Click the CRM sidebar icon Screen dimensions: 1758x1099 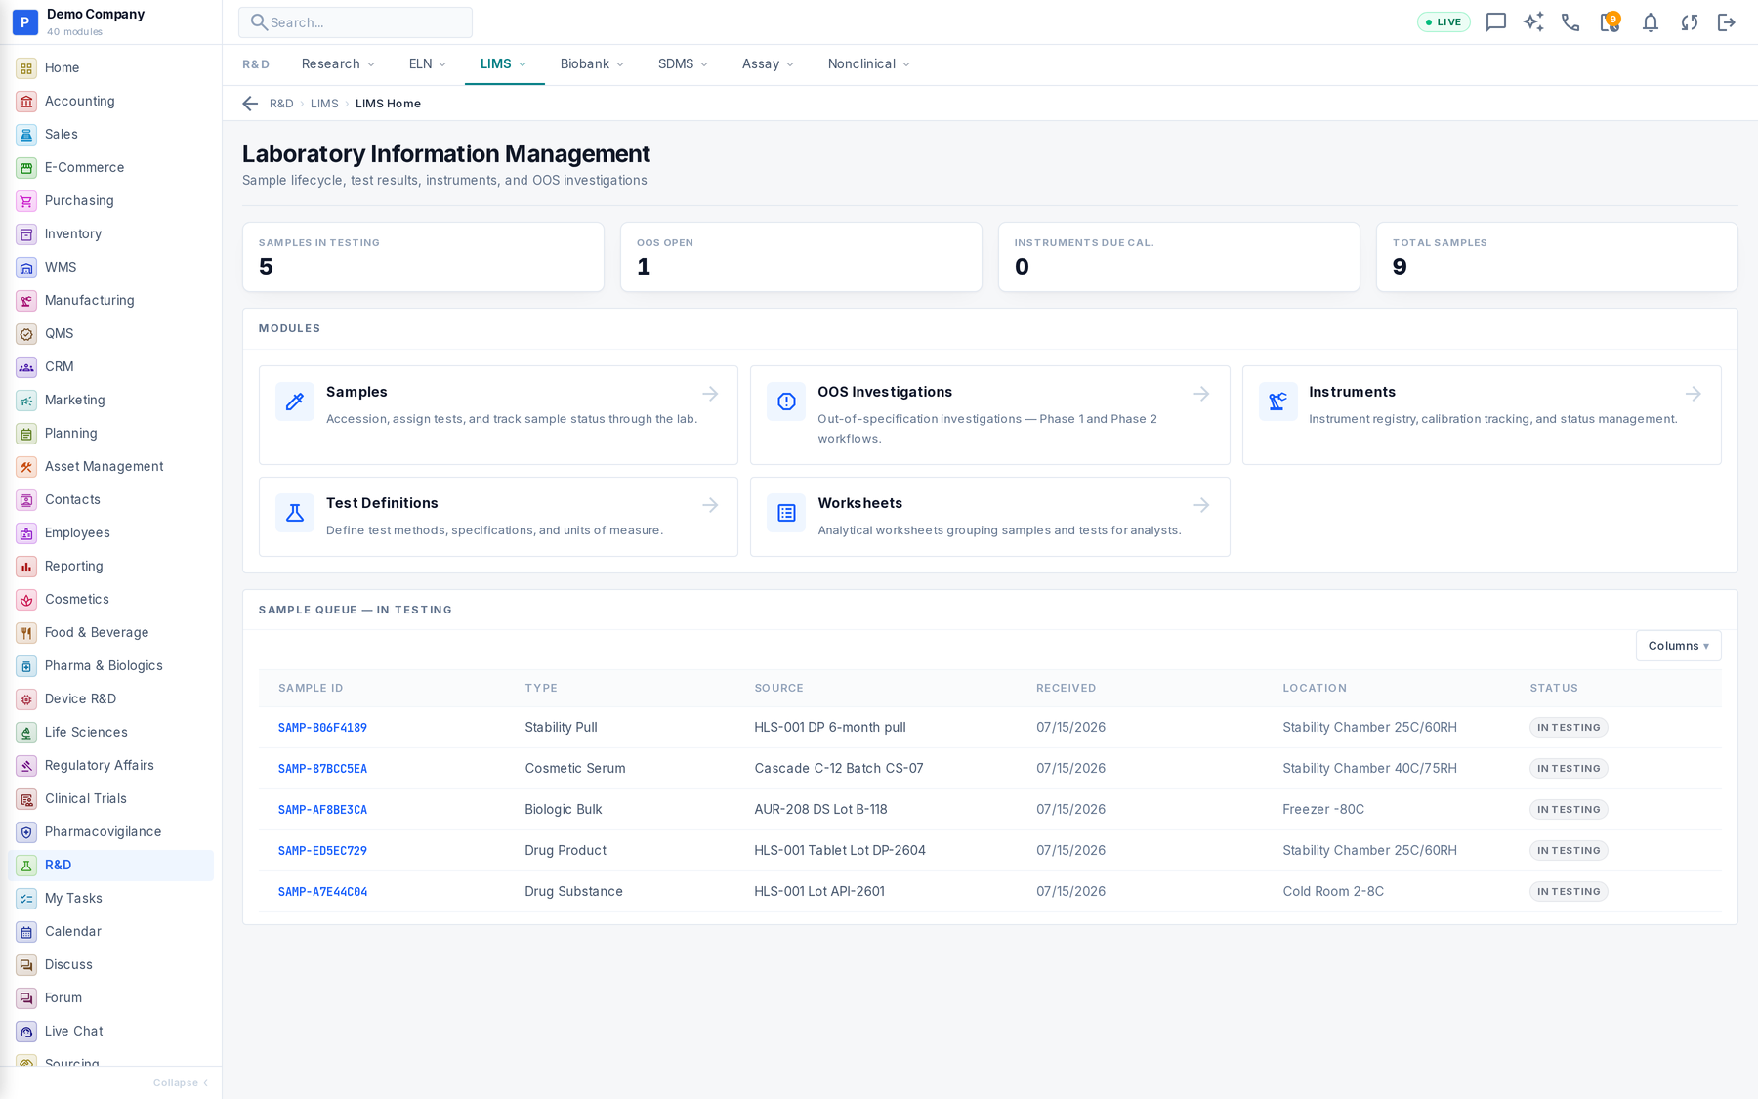point(26,367)
